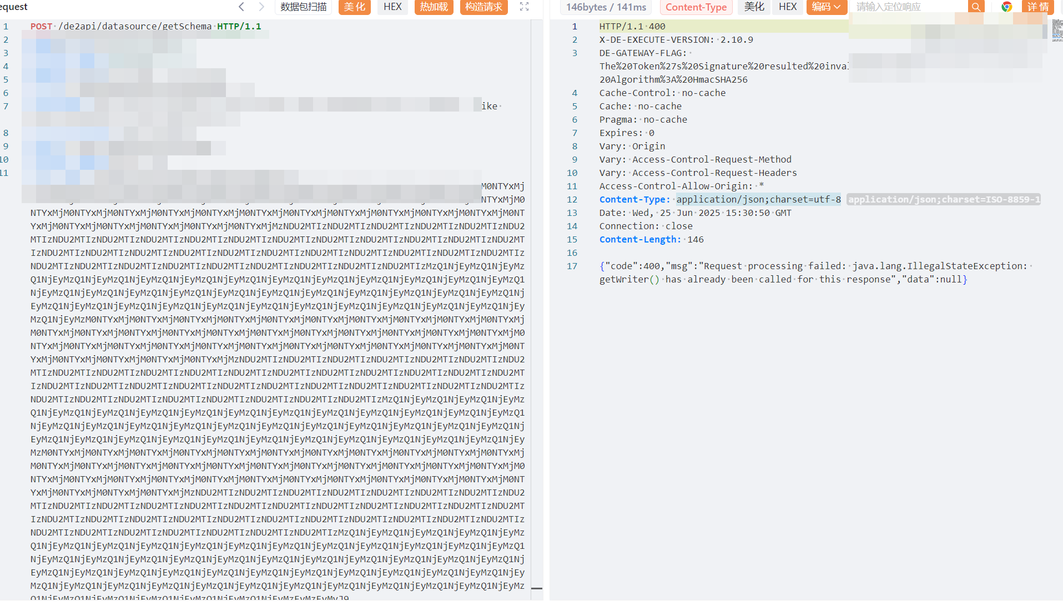This screenshot has width=1063, height=606.
Task: Click the orange search magnifier icon
Action: (976, 7)
